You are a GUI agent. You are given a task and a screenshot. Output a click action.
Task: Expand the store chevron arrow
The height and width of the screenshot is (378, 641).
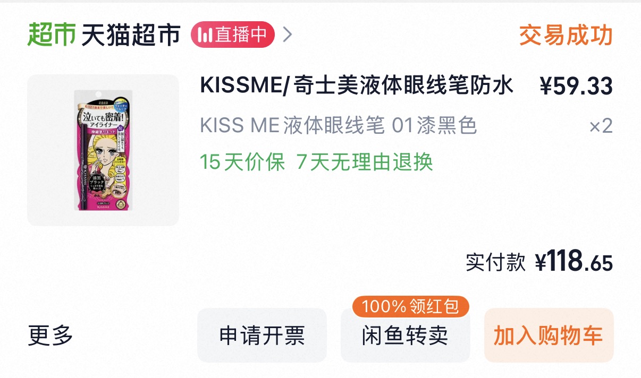click(x=288, y=35)
